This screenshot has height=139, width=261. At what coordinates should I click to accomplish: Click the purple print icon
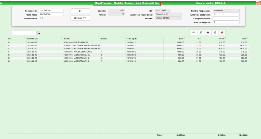[x=208, y=32]
